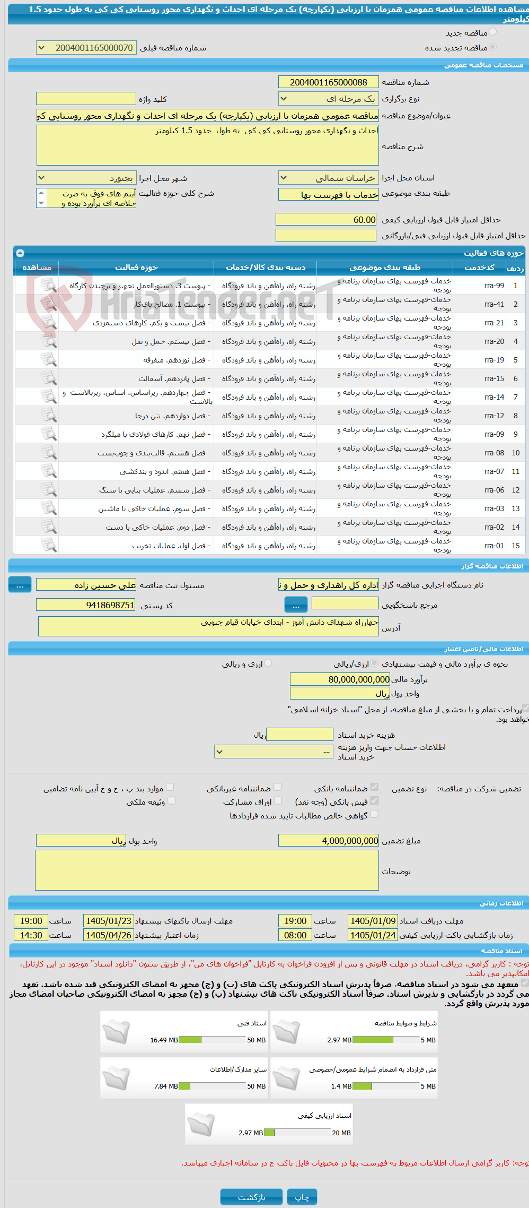Image resolution: width=529 pixels, height=1208 pixels.
Task: Click the مبلغ تضمین amount field
Action: 328,840
